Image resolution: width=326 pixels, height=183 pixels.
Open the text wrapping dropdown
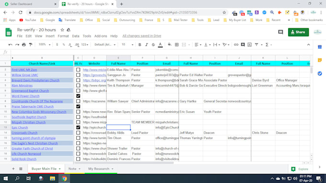pos(217,45)
